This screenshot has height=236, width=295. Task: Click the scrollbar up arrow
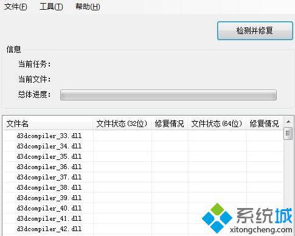tap(288, 122)
